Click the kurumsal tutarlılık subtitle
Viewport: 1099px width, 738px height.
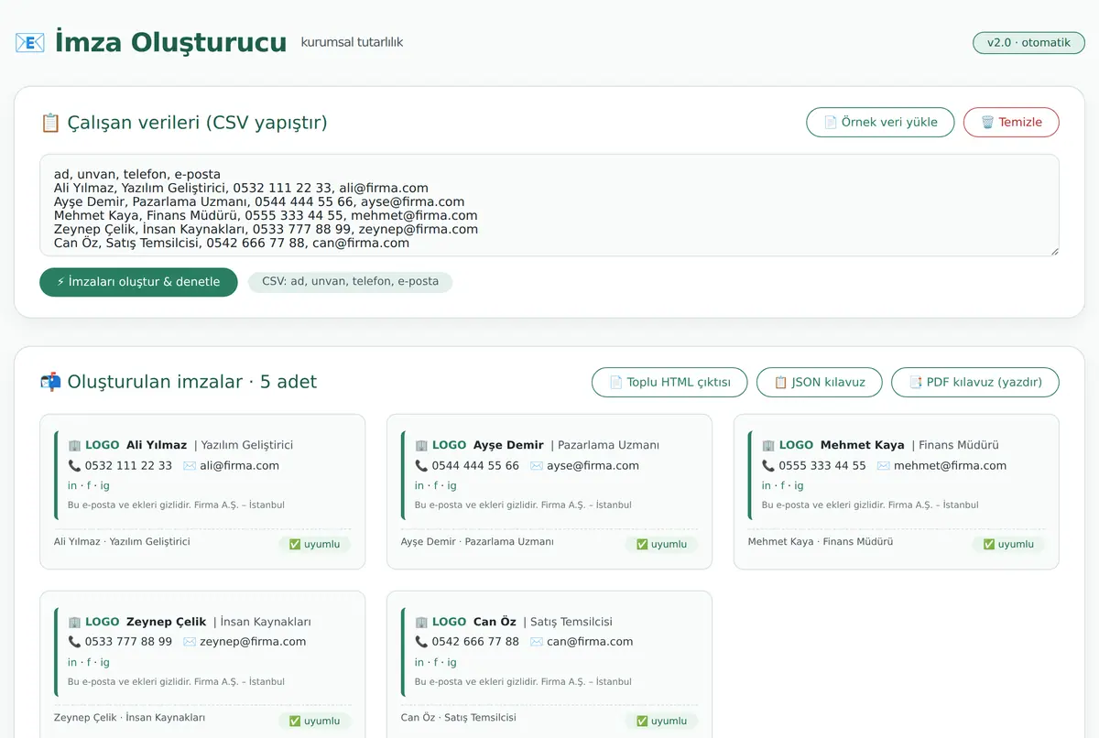tap(352, 42)
